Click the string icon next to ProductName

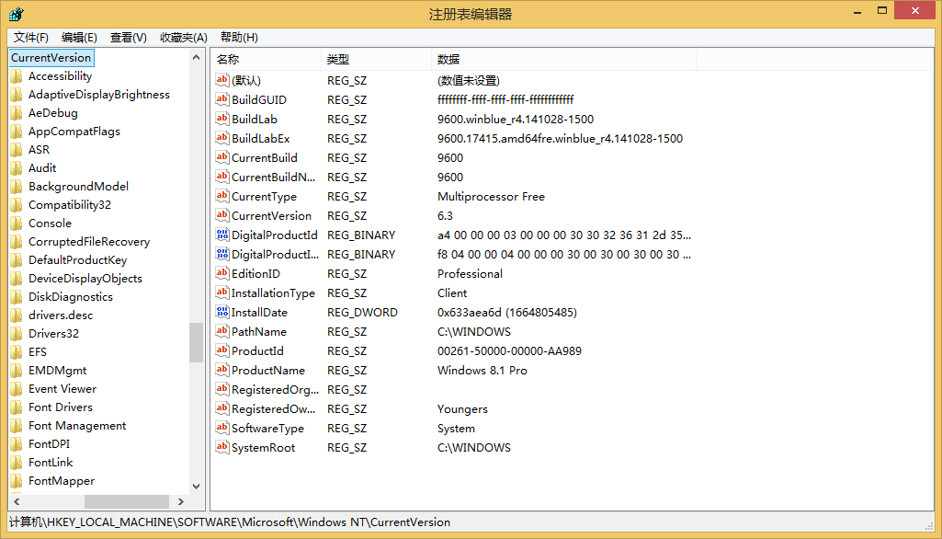coord(222,370)
